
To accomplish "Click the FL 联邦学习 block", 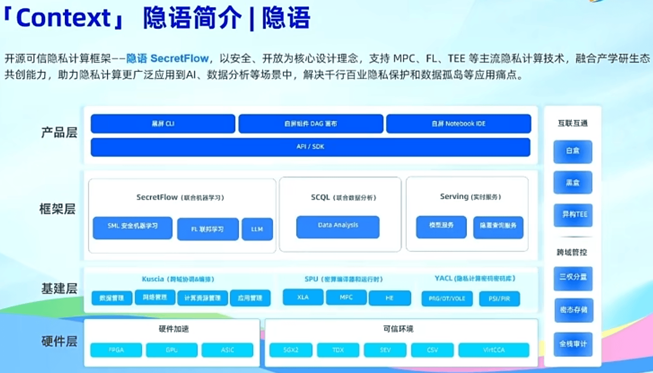I will [208, 229].
